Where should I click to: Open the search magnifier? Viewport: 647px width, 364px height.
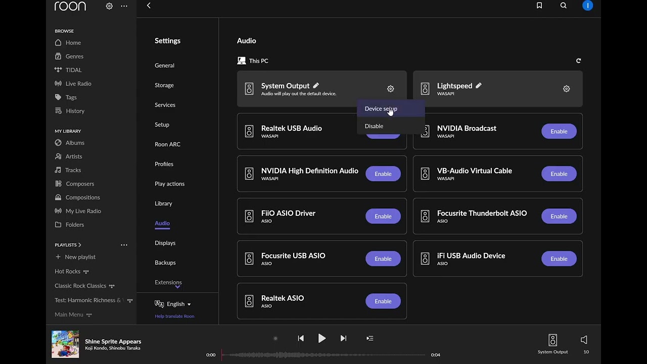pyautogui.click(x=564, y=6)
